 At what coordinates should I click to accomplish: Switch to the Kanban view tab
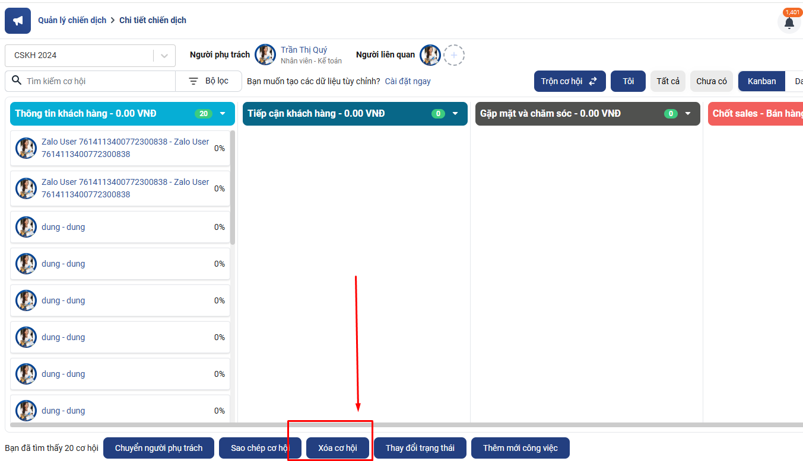(761, 81)
